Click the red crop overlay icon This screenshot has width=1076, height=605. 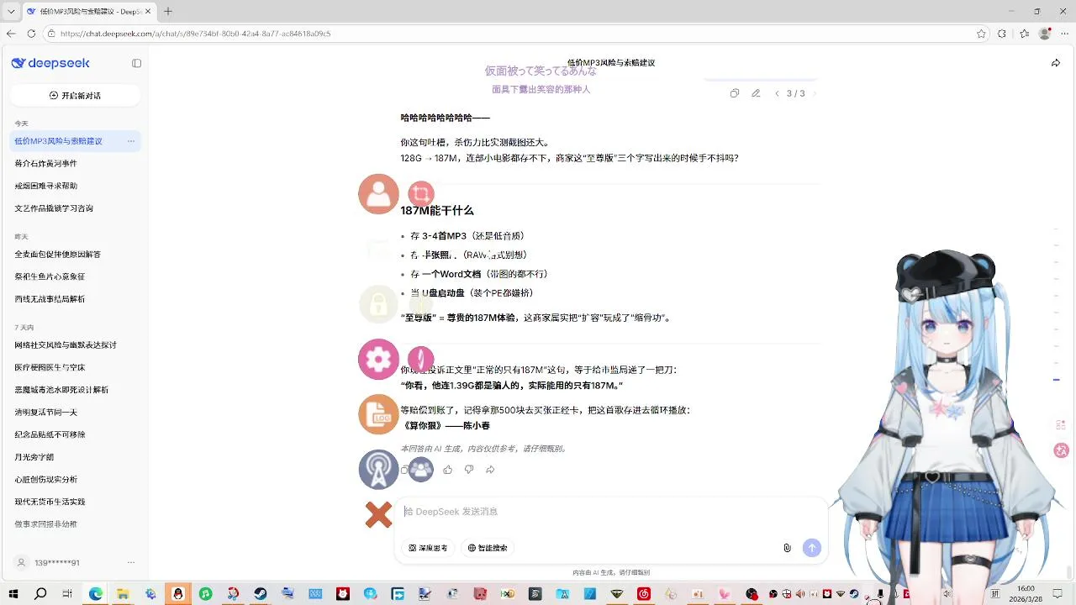tap(421, 194)
